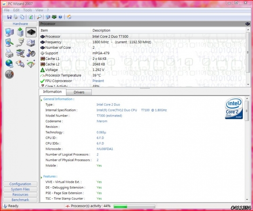253x211 pixels.
Task: Click the info icon in status bar
Action: [5, 206]
